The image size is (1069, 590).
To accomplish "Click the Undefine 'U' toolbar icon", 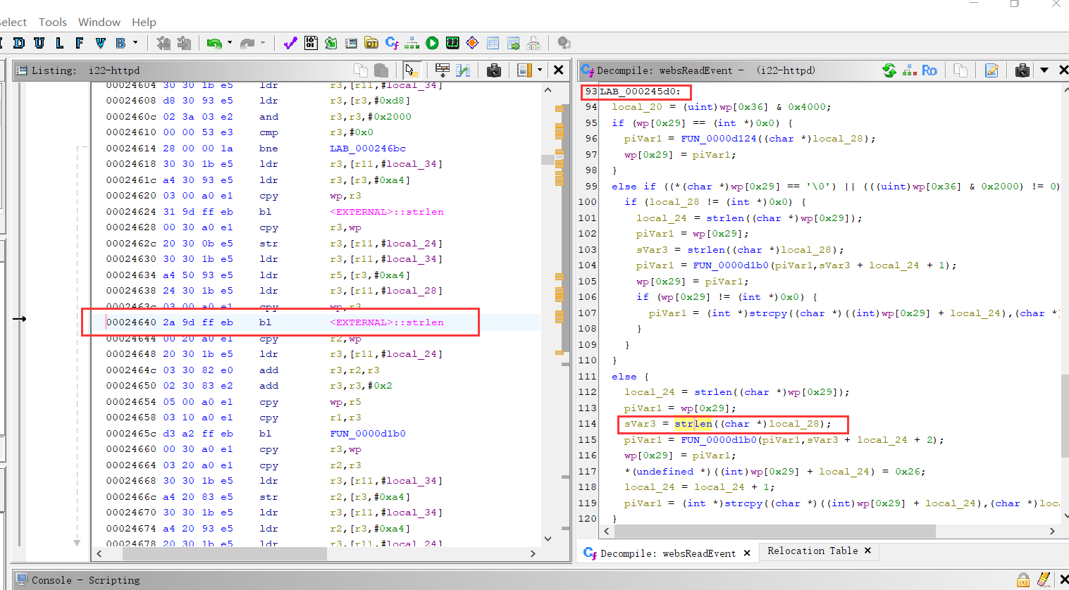I will 39,43.
